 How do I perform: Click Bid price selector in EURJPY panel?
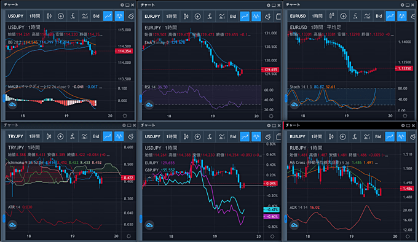click(233, 16)
